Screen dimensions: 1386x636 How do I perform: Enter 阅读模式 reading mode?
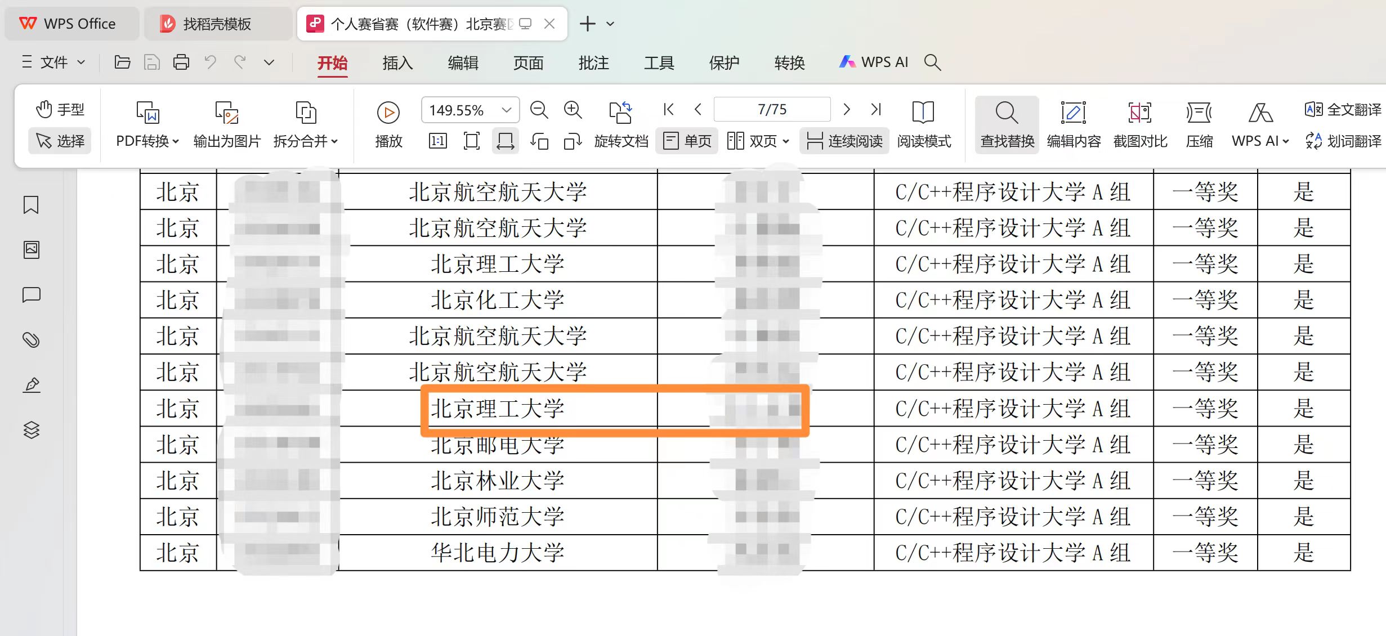[924, 125]
